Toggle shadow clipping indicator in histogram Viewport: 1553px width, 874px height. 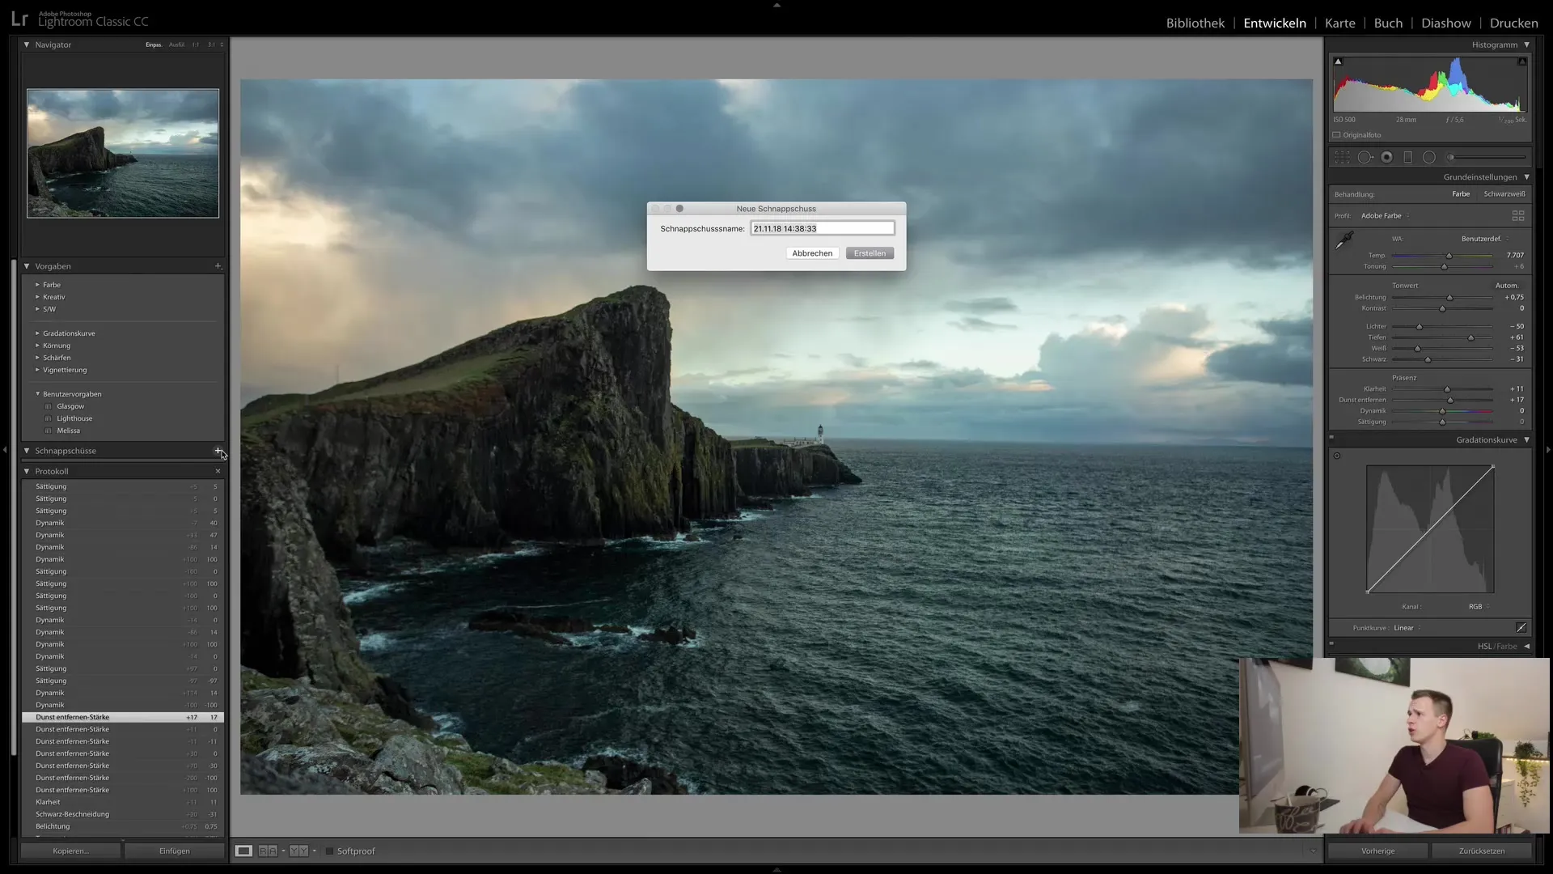point(1338,62)
